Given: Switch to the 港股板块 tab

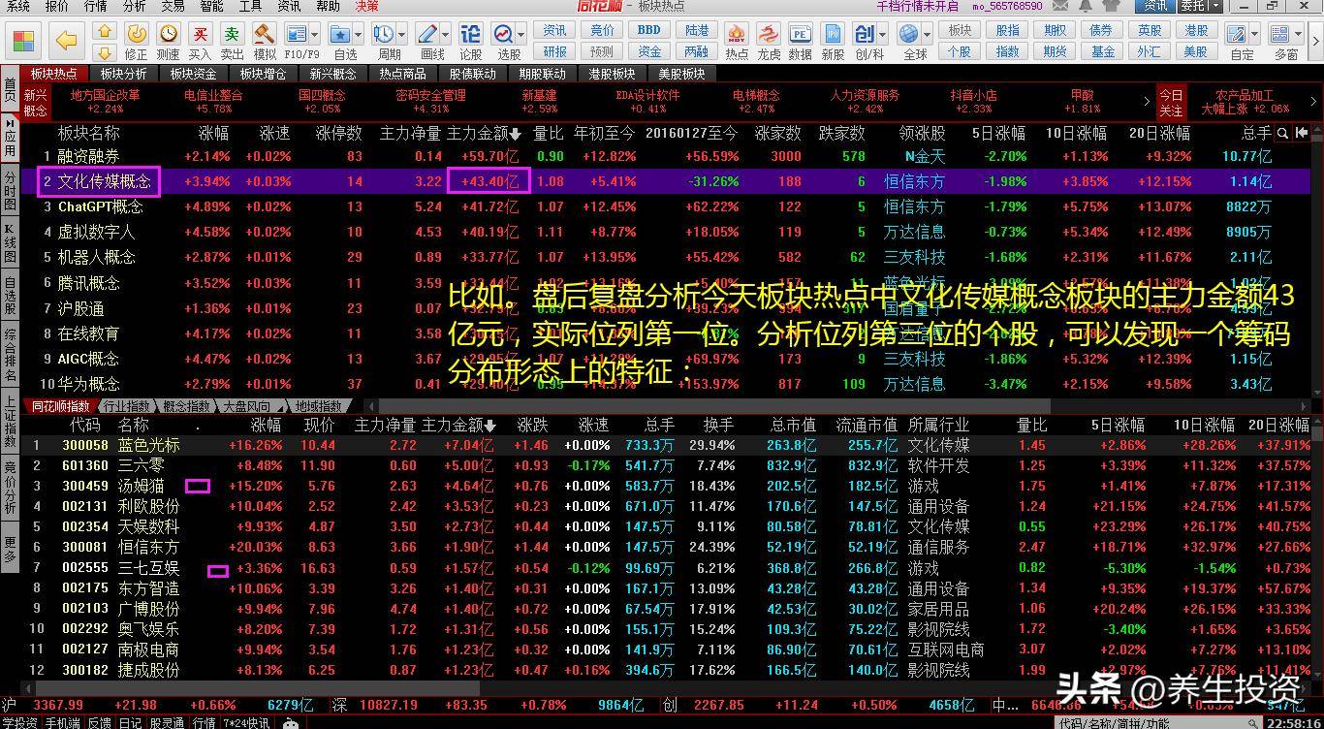Looking at the screenshot, I should pos(613,74).
